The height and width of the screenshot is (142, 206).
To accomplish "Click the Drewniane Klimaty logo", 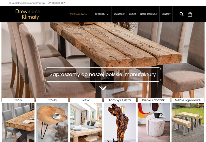I will point(28,14).
